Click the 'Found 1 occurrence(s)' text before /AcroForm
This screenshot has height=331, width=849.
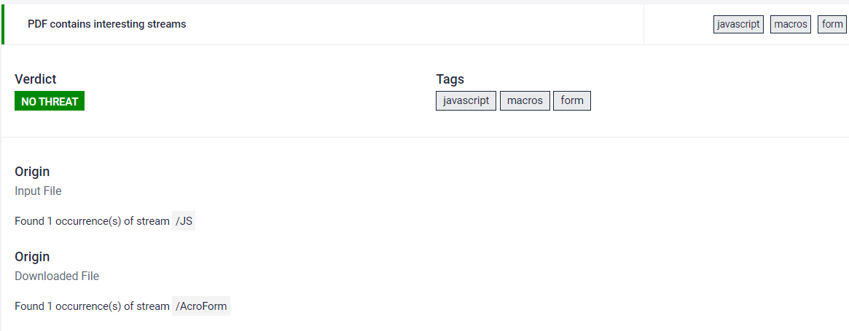pos(92,306)
